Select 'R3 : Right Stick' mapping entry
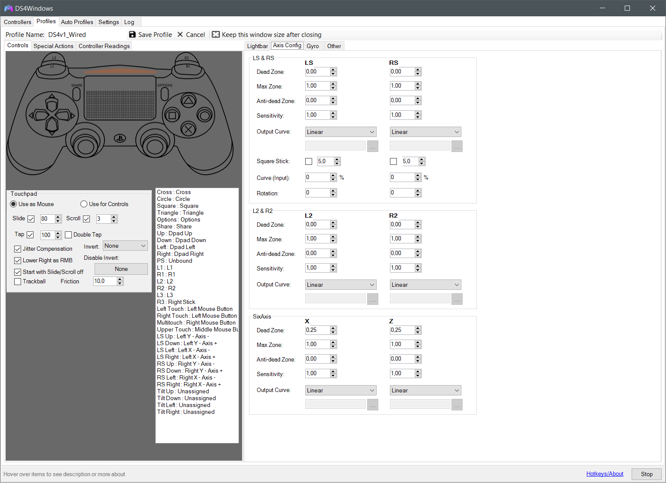Screen dimensions: 666x483 [x=197, y=302]
